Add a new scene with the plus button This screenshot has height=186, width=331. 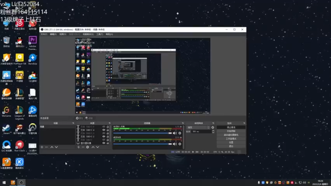coord(42,147)
